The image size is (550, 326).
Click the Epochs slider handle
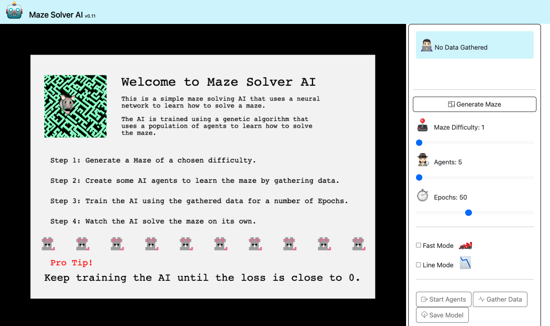click(x=469, y=212)
